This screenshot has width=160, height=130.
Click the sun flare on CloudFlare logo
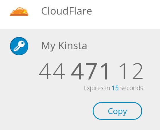[25, 12]
